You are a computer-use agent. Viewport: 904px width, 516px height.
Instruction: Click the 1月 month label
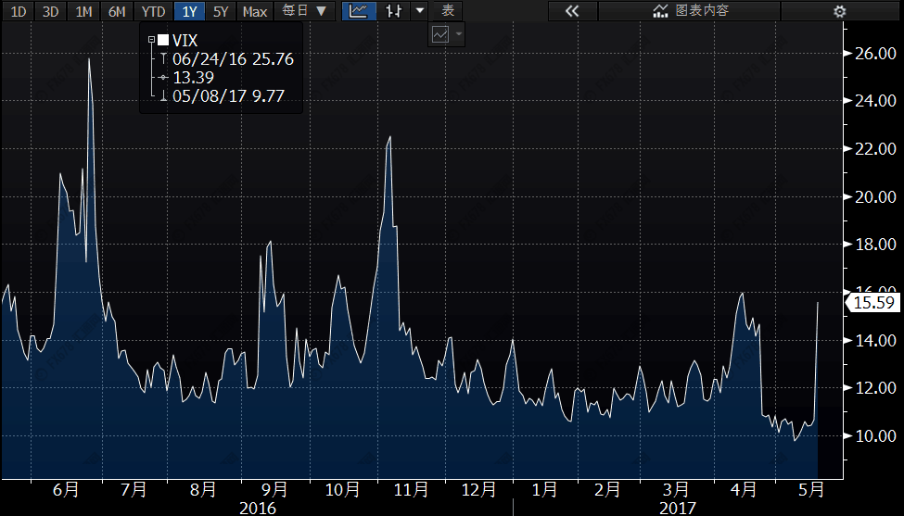(x=544, y=489)
